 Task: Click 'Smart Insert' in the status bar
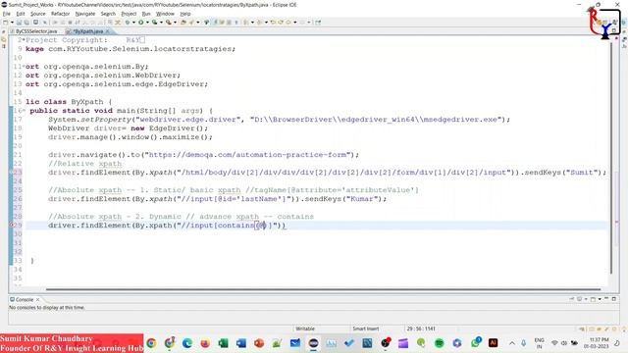pyautogui.click(x=365, y=328)
